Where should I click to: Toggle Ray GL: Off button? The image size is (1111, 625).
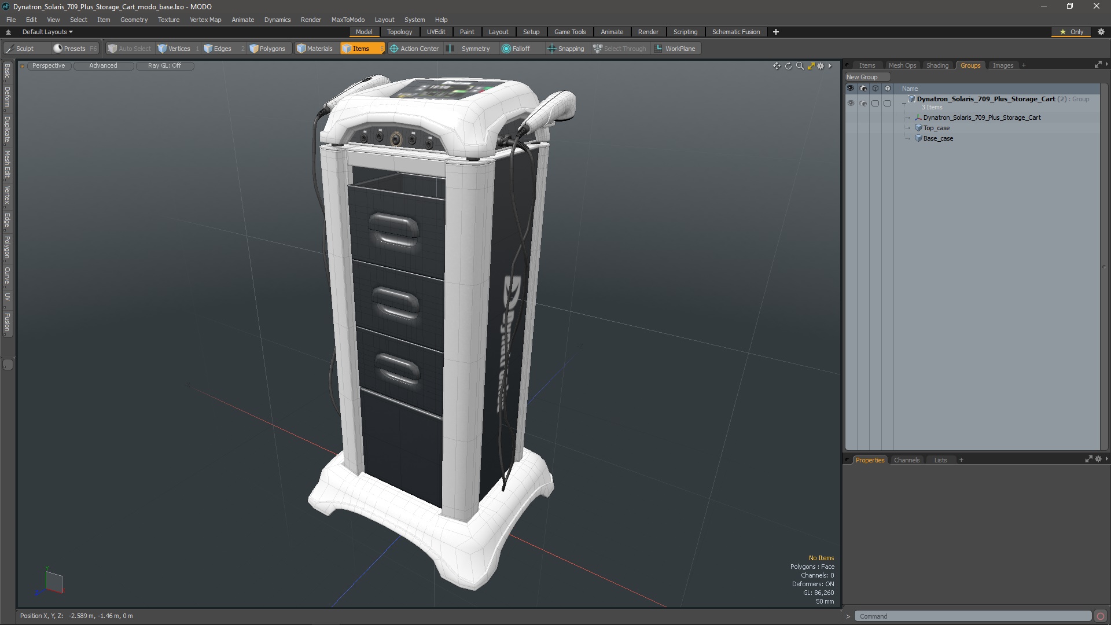(164, 66)
